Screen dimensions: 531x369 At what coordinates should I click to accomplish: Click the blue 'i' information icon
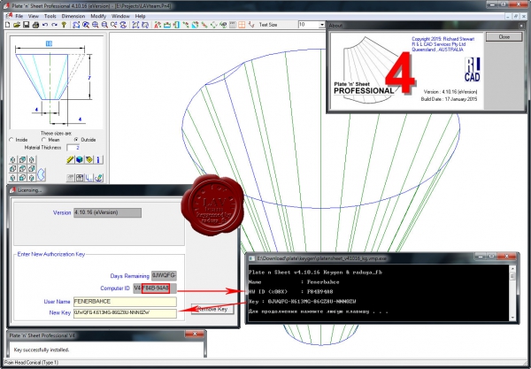[x=98, y=159]
